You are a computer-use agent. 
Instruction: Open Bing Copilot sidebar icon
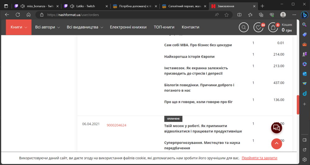click(x=304, y=15)
